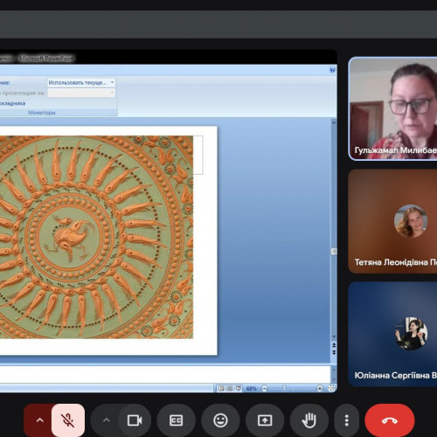Raise your hand in the meeting
The height and width of the screenshot is (437, 437).
[x=309, y=420]
